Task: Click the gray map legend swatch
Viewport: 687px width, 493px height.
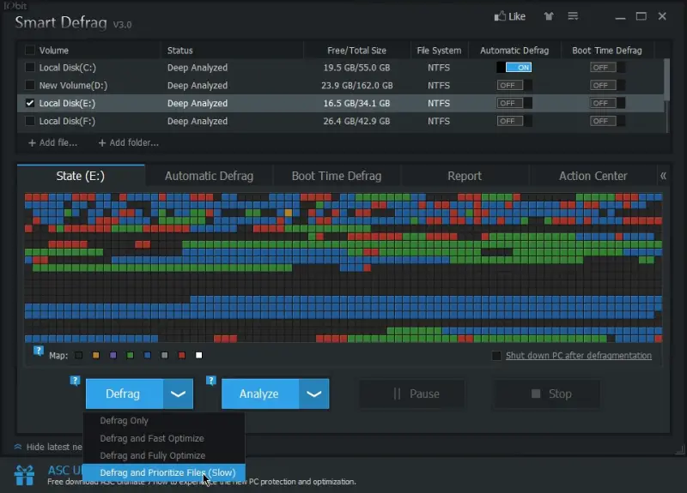Action: click(x=164, y=355)
